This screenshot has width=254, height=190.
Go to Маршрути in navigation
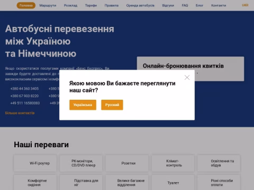click(48, 5)
